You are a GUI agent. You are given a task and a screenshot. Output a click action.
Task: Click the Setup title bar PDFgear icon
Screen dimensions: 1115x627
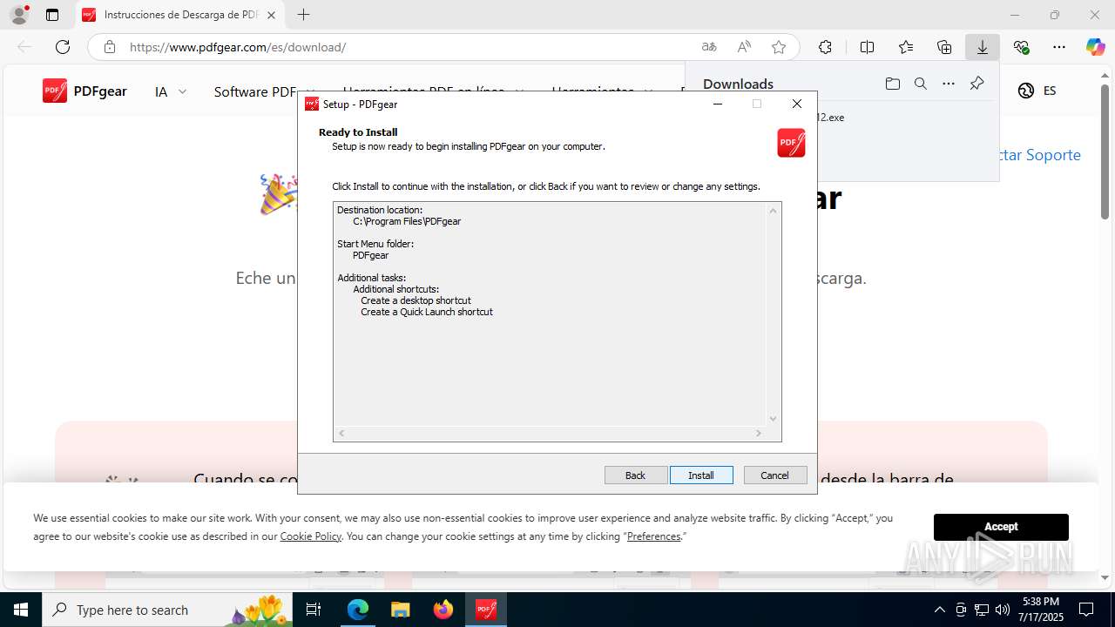tap(311, 104)
